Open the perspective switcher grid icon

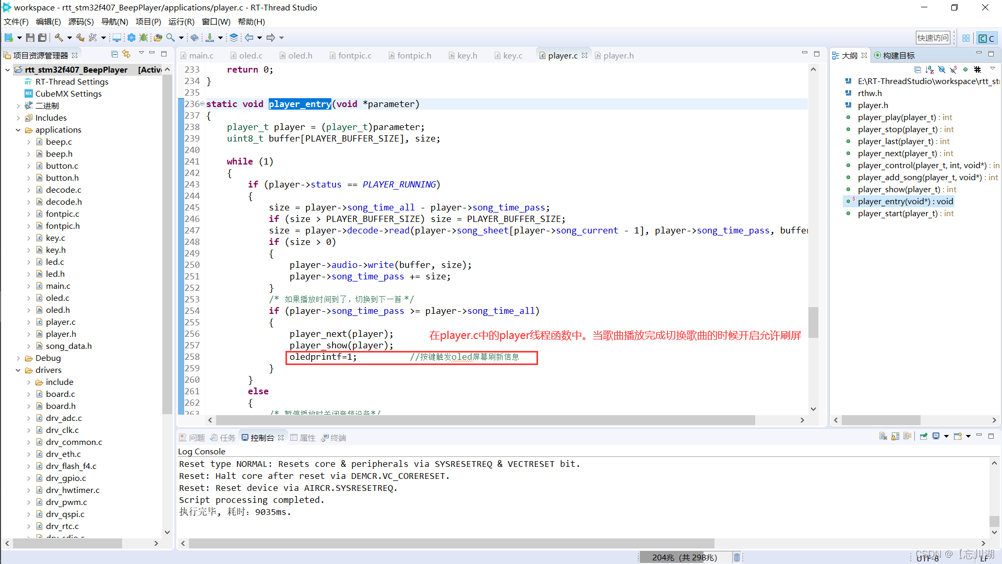pos(966,38)
